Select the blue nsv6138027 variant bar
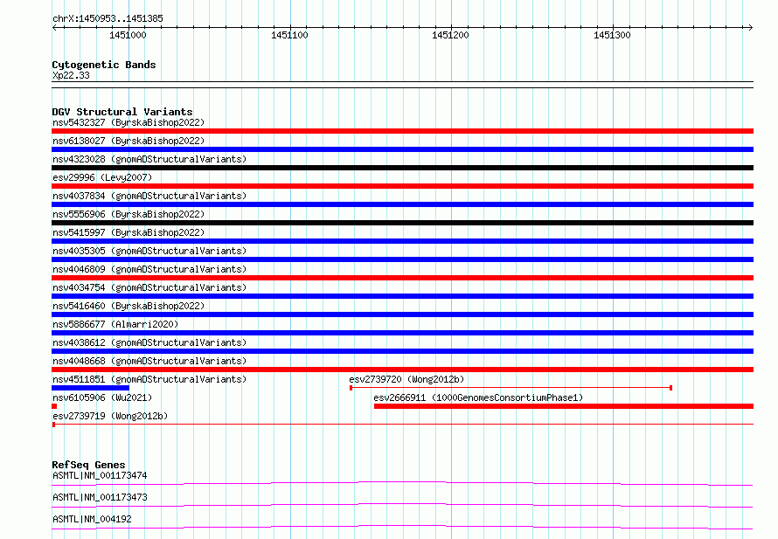This screenshot has height=539, width=778. click(x=402, y=149)
